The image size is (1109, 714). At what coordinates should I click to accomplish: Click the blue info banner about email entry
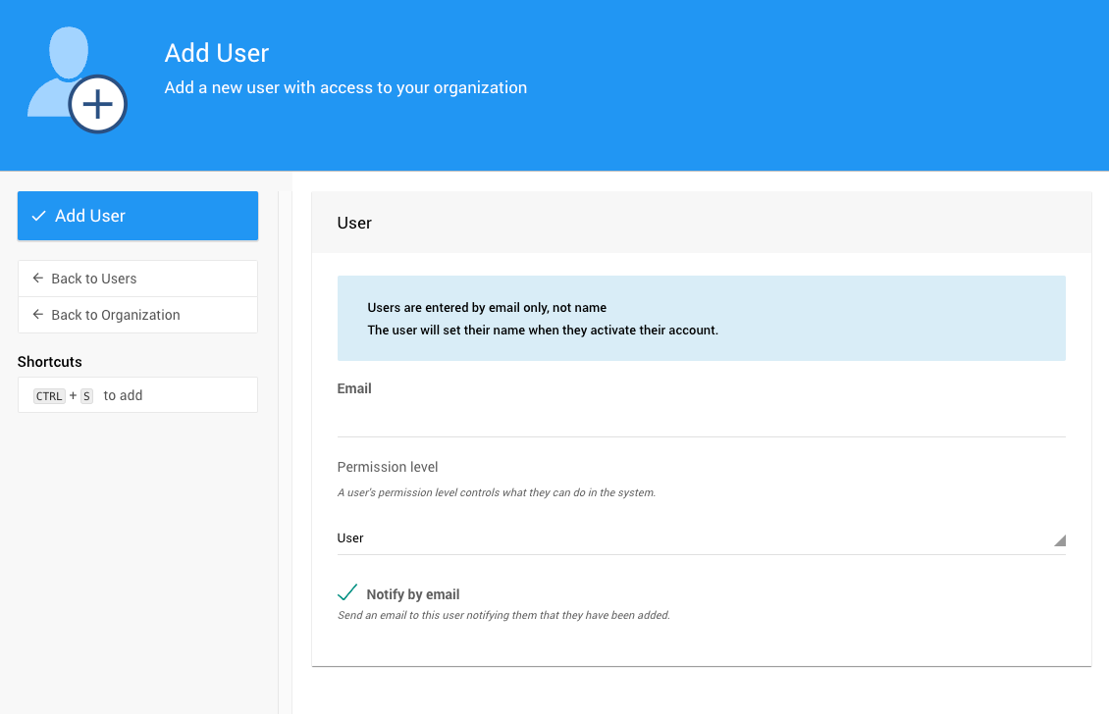click(x=701, y=319)
